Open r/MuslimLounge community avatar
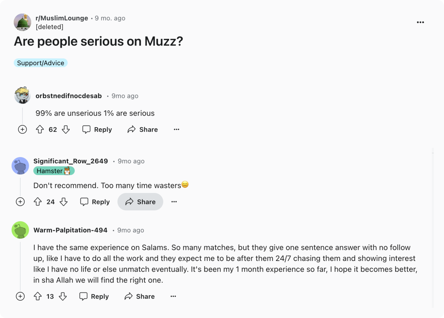This screenshot has height=318, width=444. coord(22,22)
